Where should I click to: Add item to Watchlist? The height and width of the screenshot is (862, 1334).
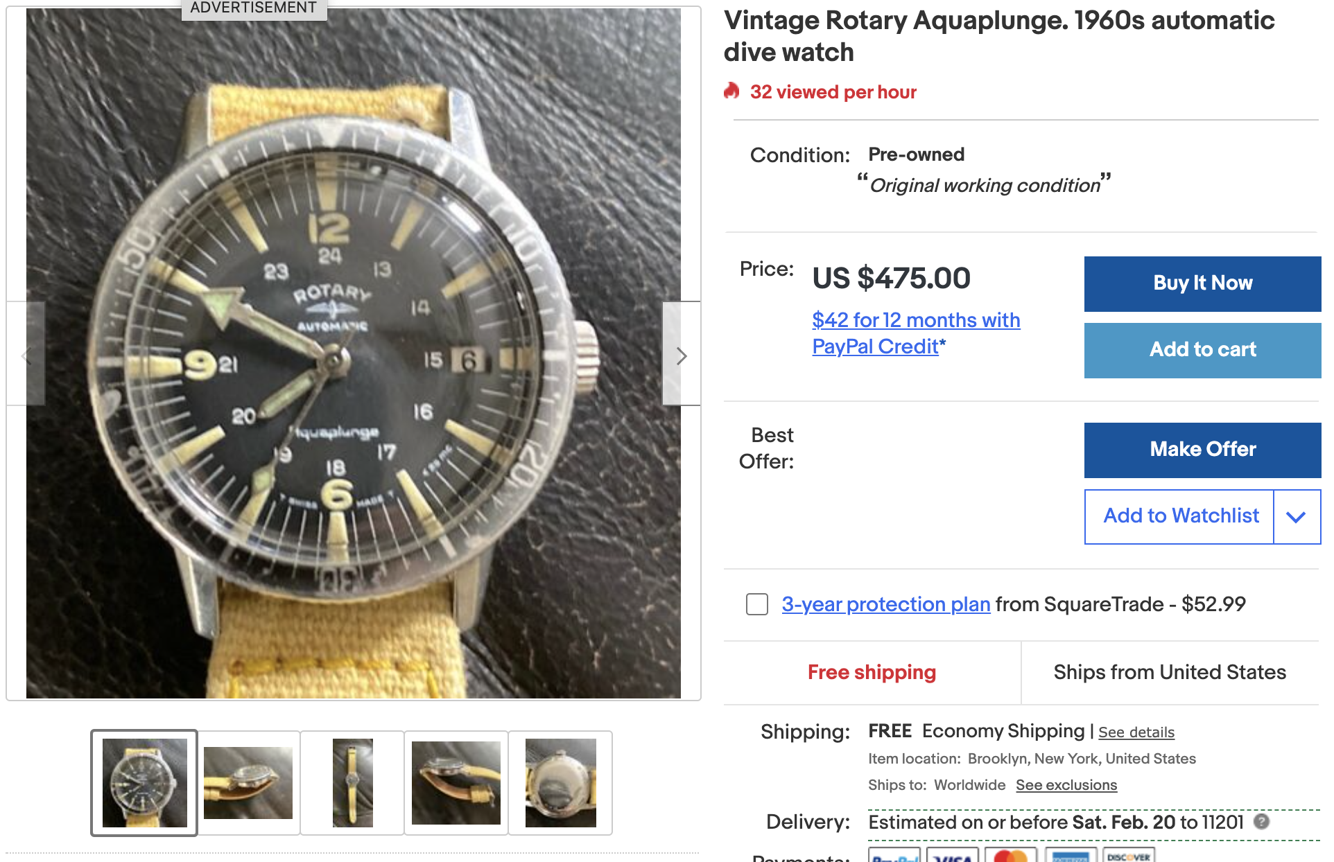pos(1180,516)
